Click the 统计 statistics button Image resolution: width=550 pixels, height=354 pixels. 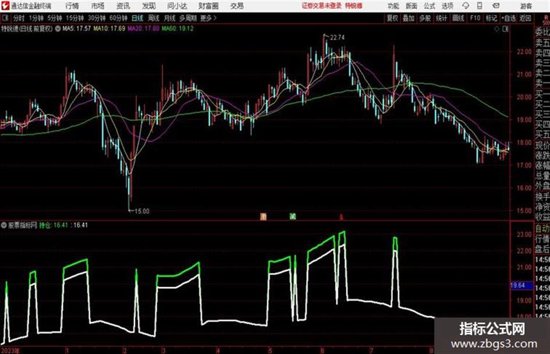[442, 18]
